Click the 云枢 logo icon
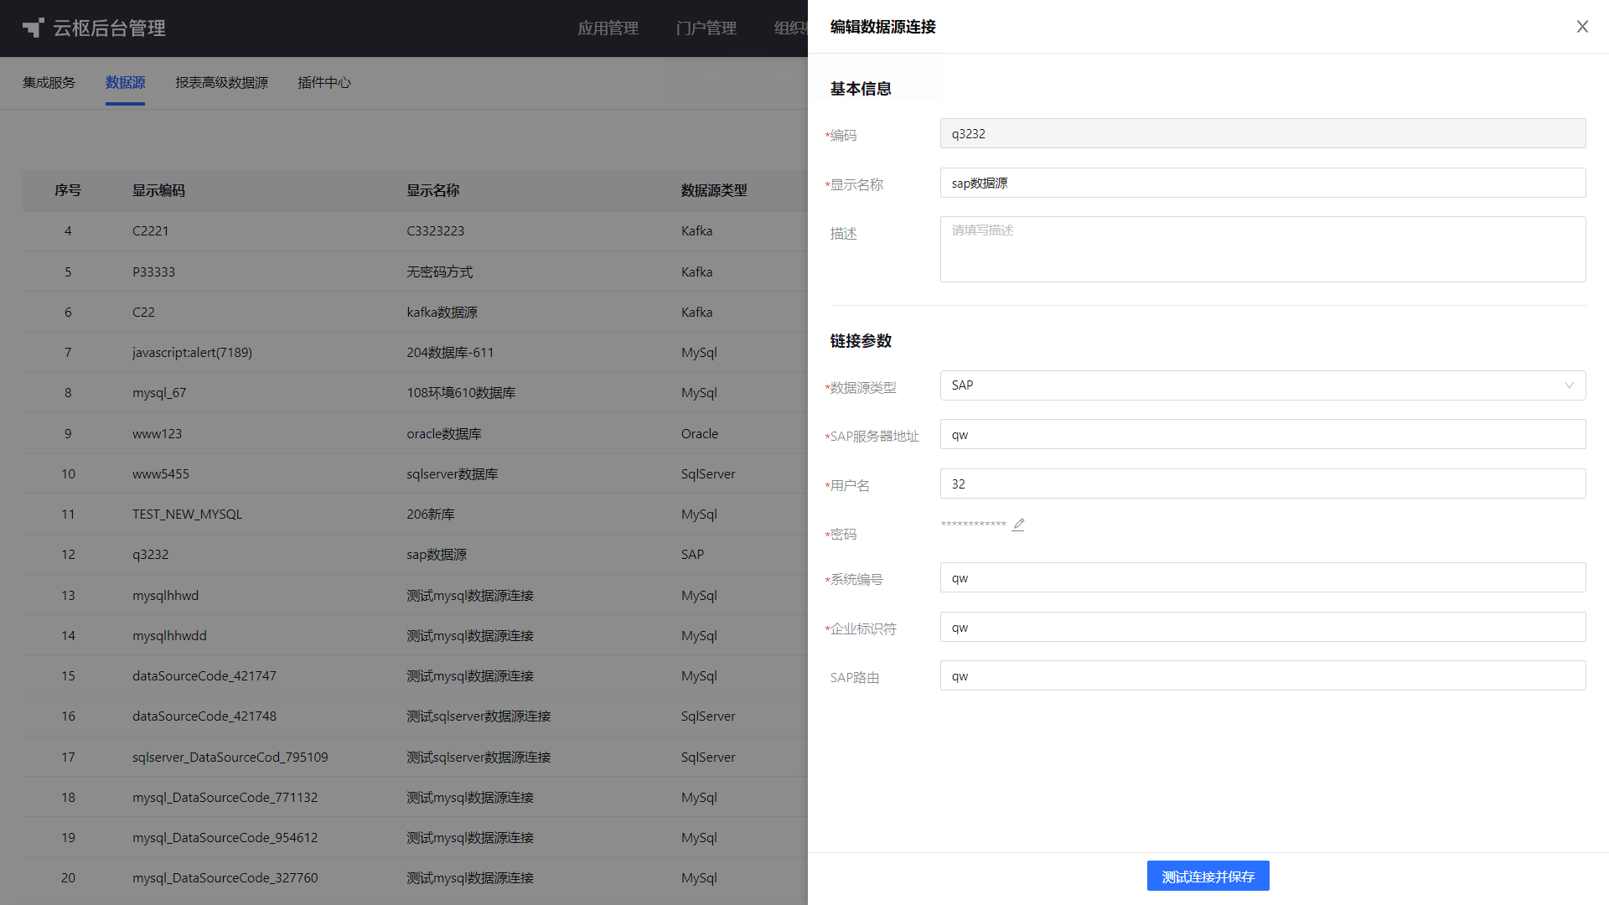 pyautogui.click(x=33, y=28)
